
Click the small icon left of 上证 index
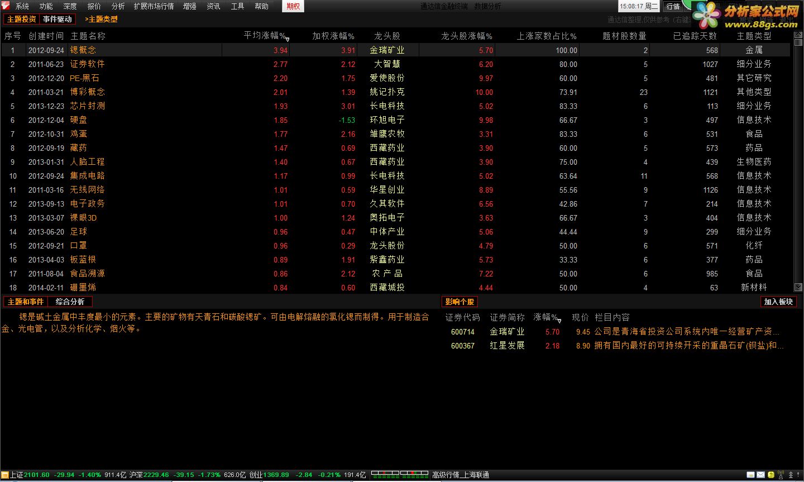5,475
